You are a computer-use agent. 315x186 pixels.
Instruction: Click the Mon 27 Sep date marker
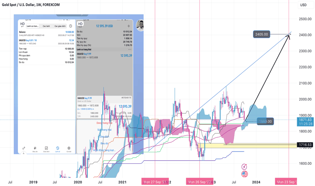155,182
